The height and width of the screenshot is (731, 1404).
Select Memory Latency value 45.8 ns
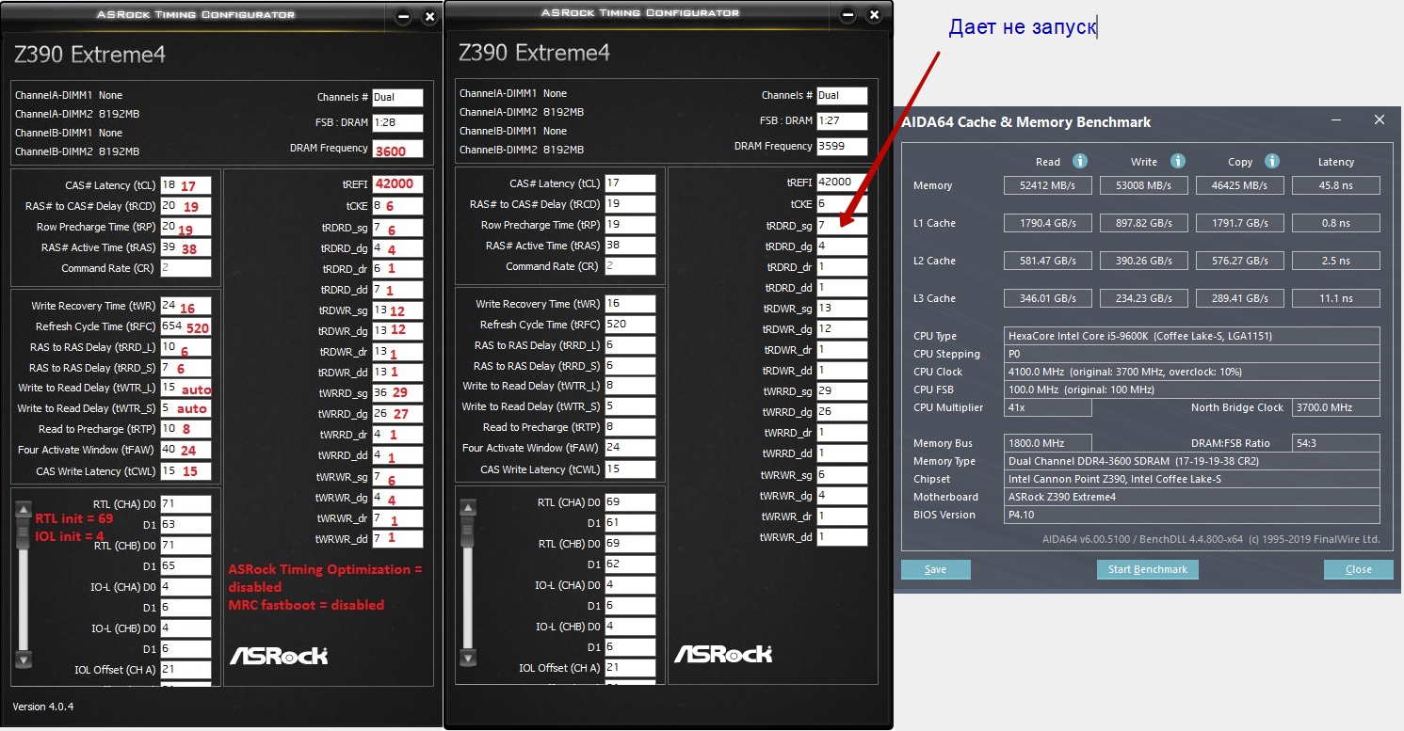point(1336,185)
